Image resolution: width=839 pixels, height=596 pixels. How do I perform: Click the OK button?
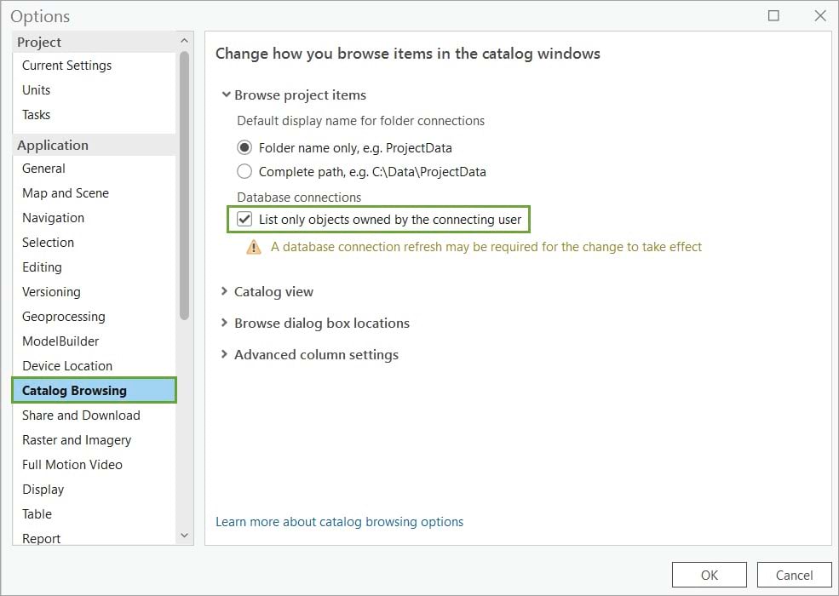(709, 575)
